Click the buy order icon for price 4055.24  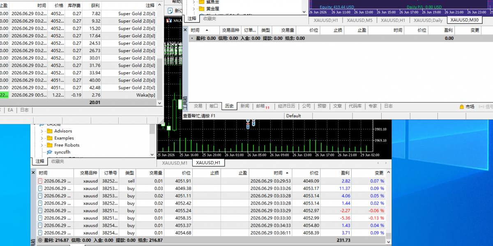pyautogui.click(x=40, y=210)
